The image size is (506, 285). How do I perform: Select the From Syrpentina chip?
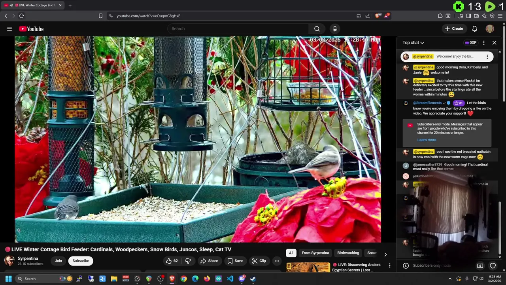[x=315, y=253]
